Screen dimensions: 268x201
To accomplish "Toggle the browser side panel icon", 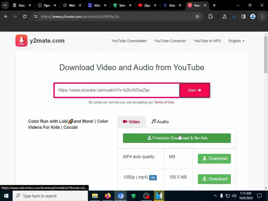I will tap(243, 16).
